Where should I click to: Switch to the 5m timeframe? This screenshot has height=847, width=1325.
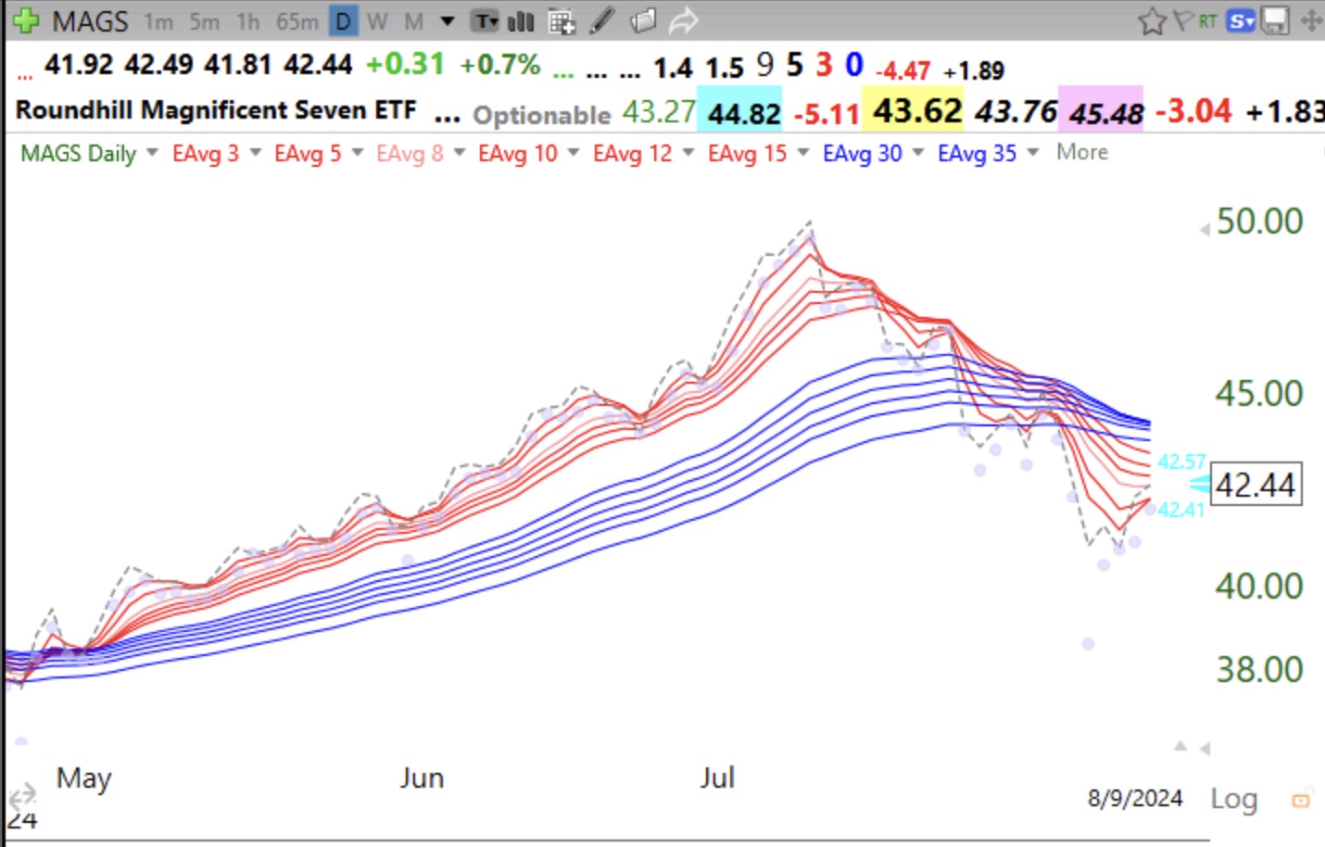205,21
